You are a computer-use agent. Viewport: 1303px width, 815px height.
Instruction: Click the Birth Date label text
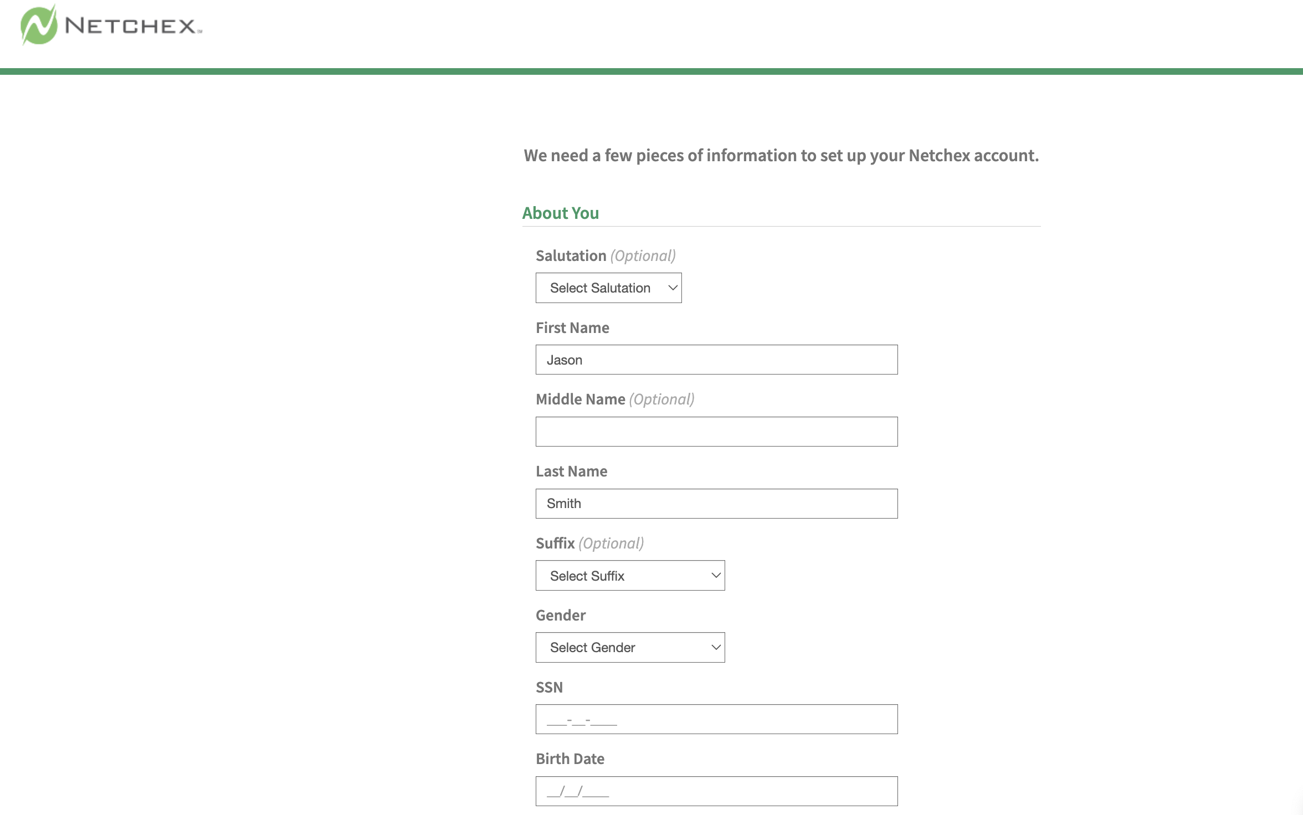pyautogui.click(x=570, y=759)
